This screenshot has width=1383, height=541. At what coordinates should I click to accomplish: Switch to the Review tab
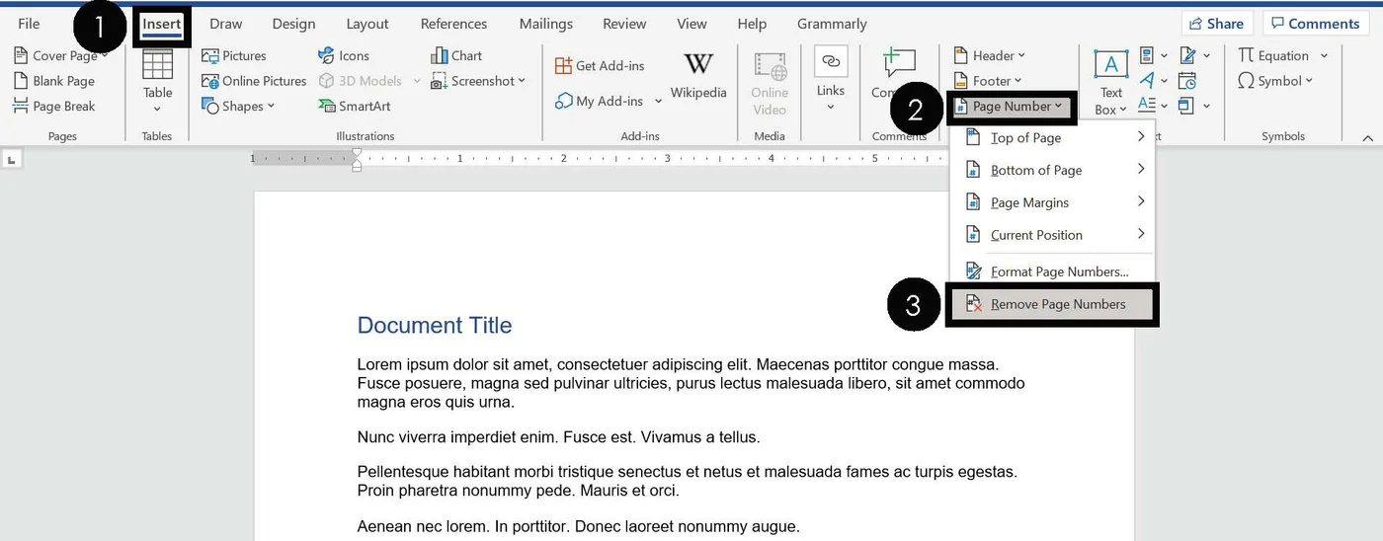click(624, 24)
